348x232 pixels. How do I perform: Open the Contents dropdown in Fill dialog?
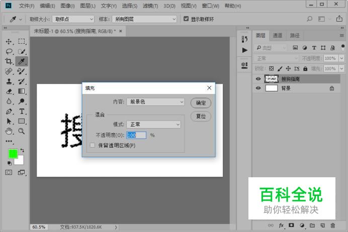tap(155, 102)
